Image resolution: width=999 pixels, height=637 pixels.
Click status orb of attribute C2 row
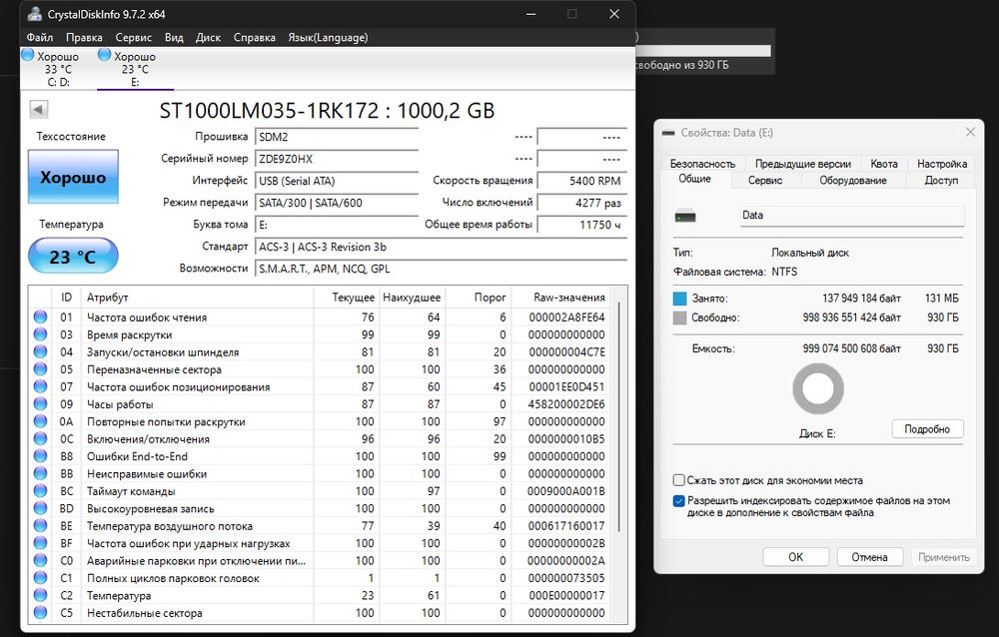(40, 596)
